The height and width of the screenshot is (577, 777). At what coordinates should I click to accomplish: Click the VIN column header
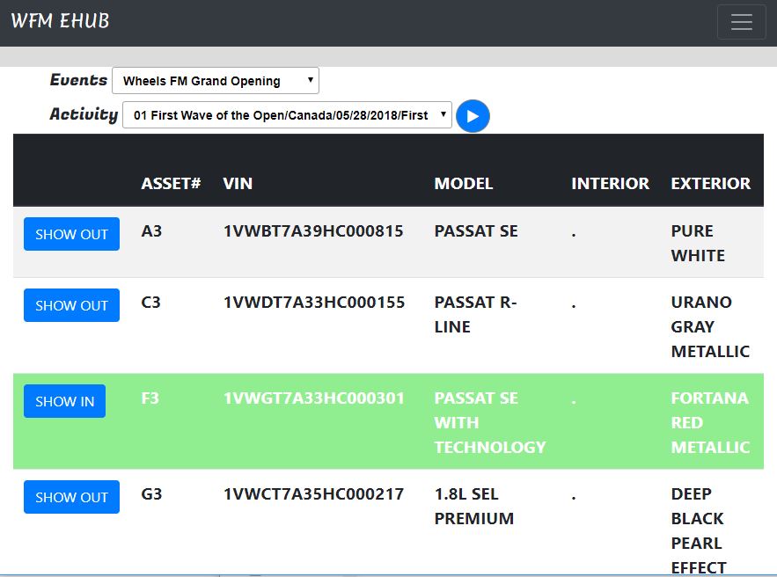[238, 184]
